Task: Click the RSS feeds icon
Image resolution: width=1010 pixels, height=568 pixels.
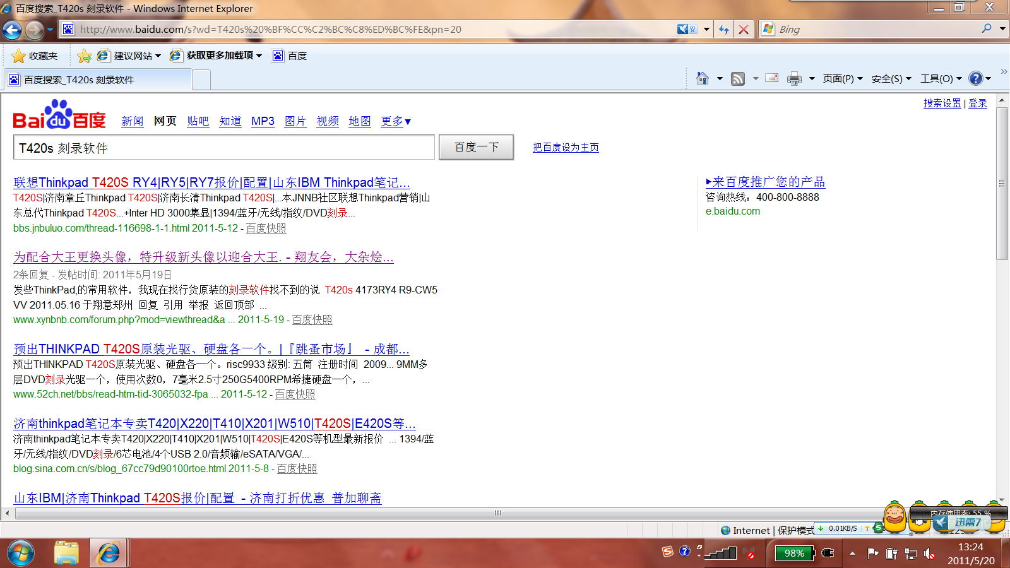Action: [737, 78]
